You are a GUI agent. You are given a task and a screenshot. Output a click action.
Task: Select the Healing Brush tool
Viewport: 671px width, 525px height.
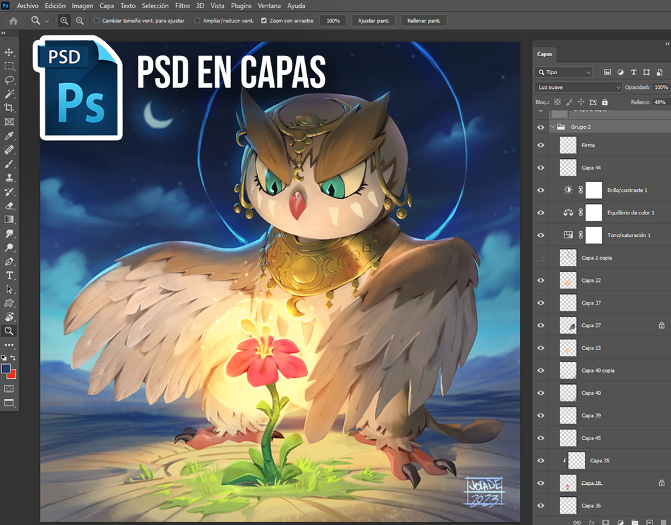point(9,150)
